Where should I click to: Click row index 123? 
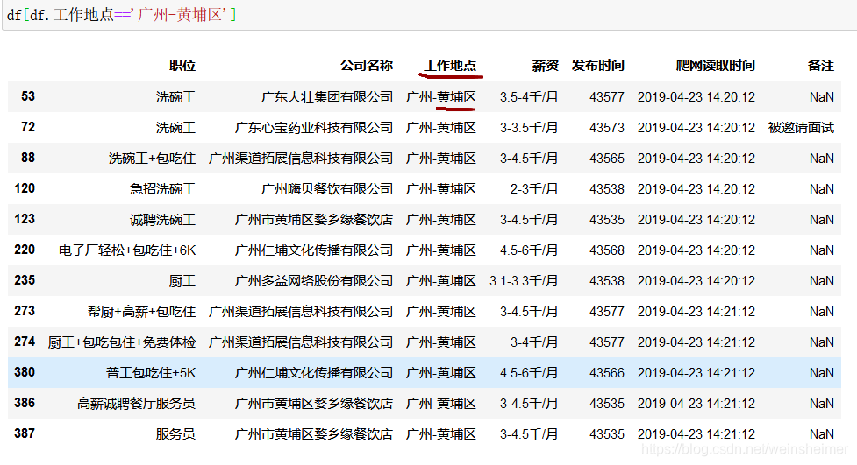pyautogui.click(x=25, y=219)
